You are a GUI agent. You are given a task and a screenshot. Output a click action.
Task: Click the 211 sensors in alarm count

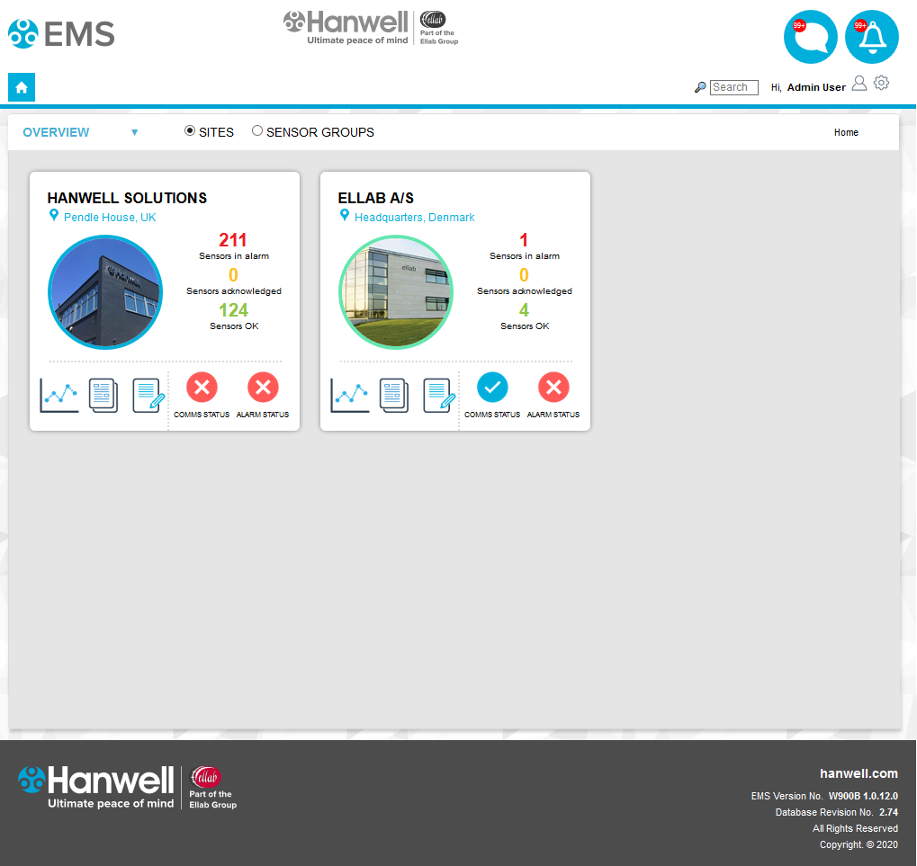coord(233,240)
